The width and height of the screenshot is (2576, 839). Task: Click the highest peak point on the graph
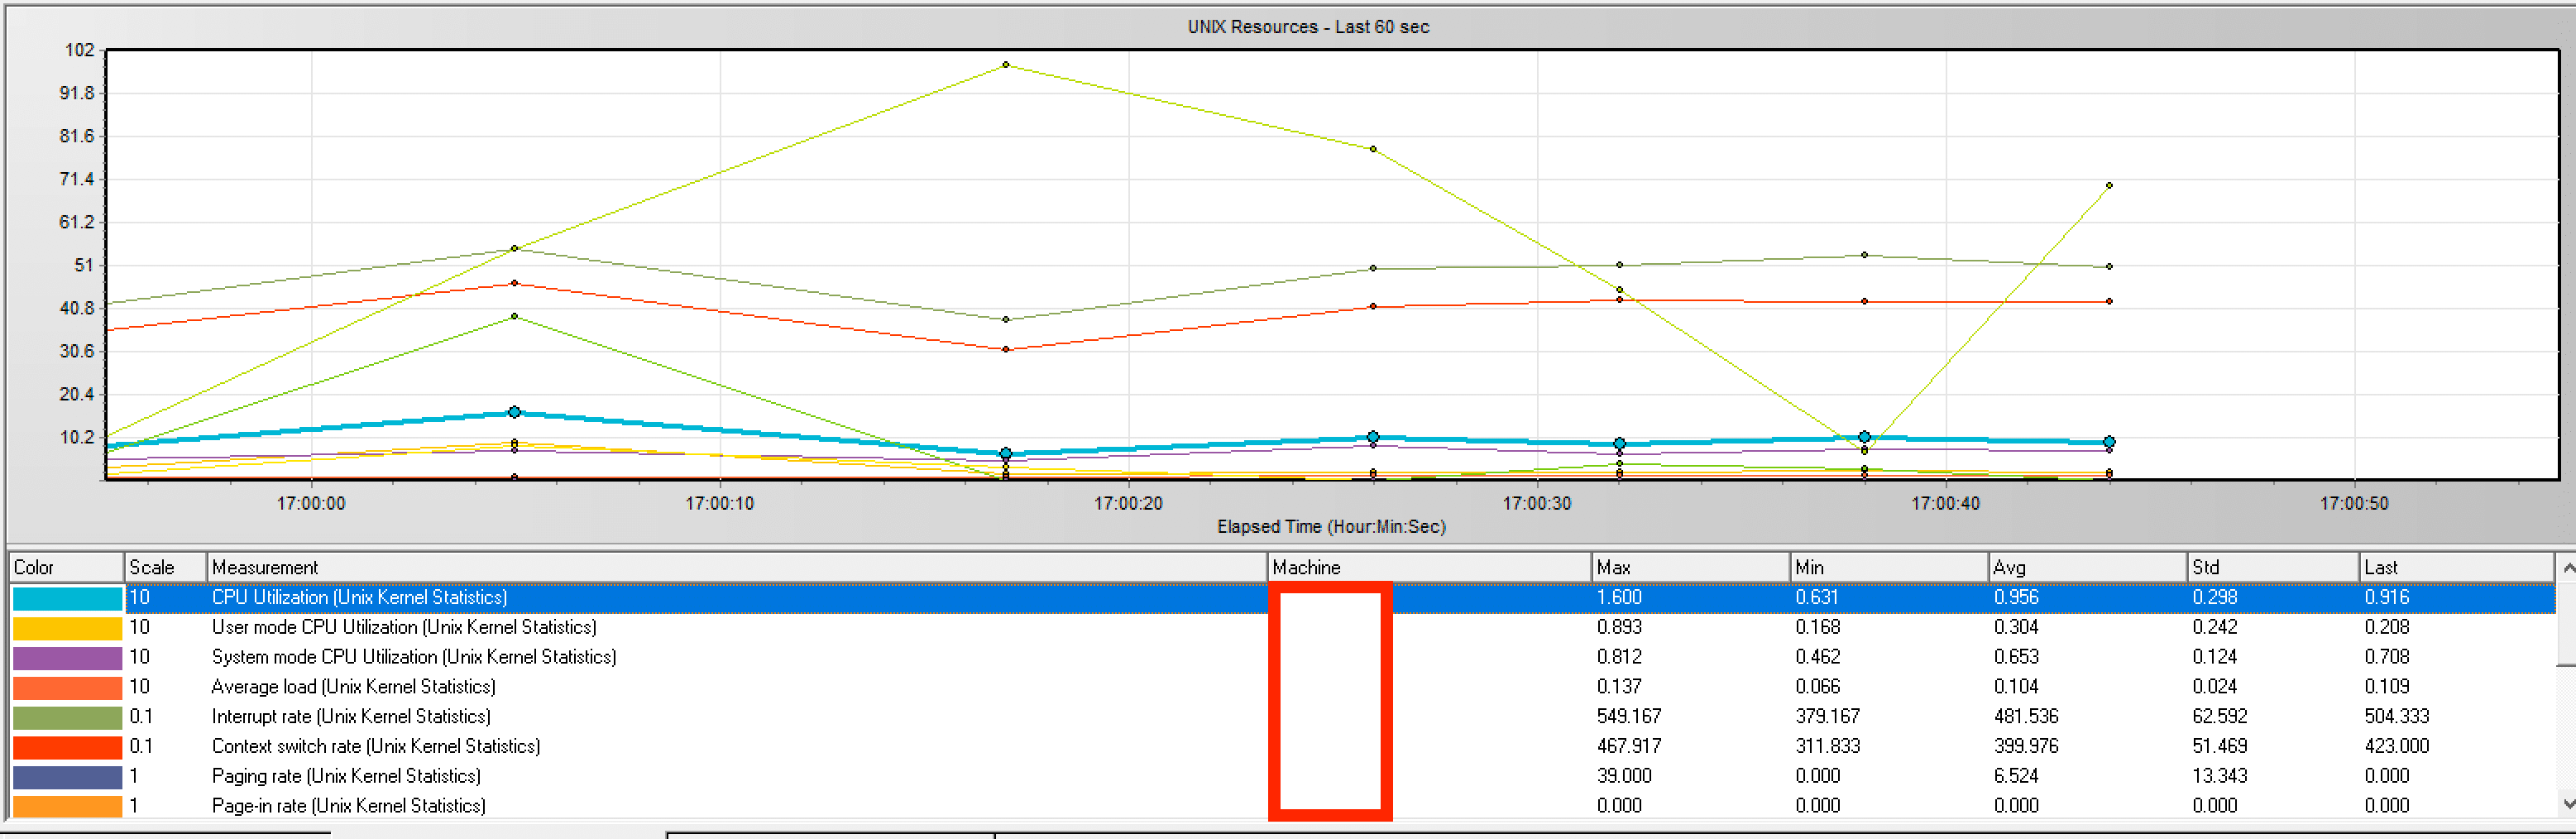(1005, 65)
